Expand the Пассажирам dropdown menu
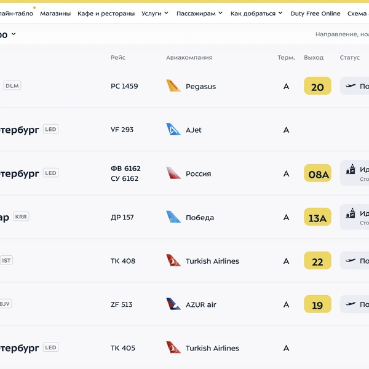 [x=199, y=14]
